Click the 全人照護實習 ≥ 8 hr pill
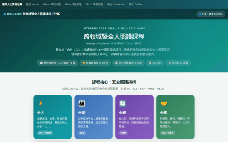 pos(128,63)
